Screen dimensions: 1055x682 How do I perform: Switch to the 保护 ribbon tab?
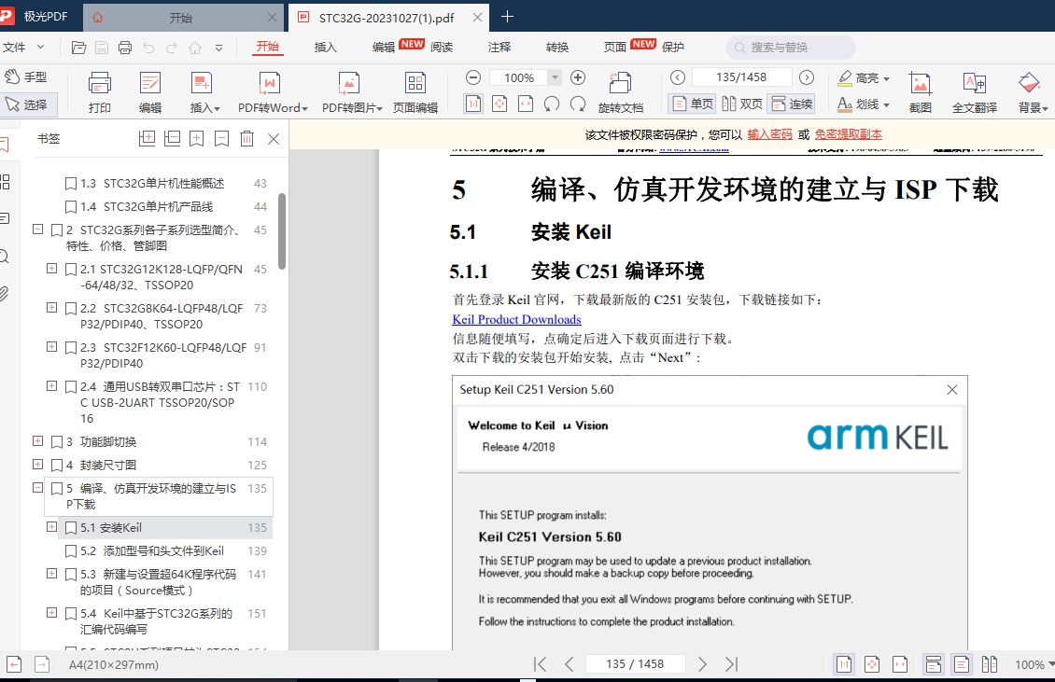point(673,47)
